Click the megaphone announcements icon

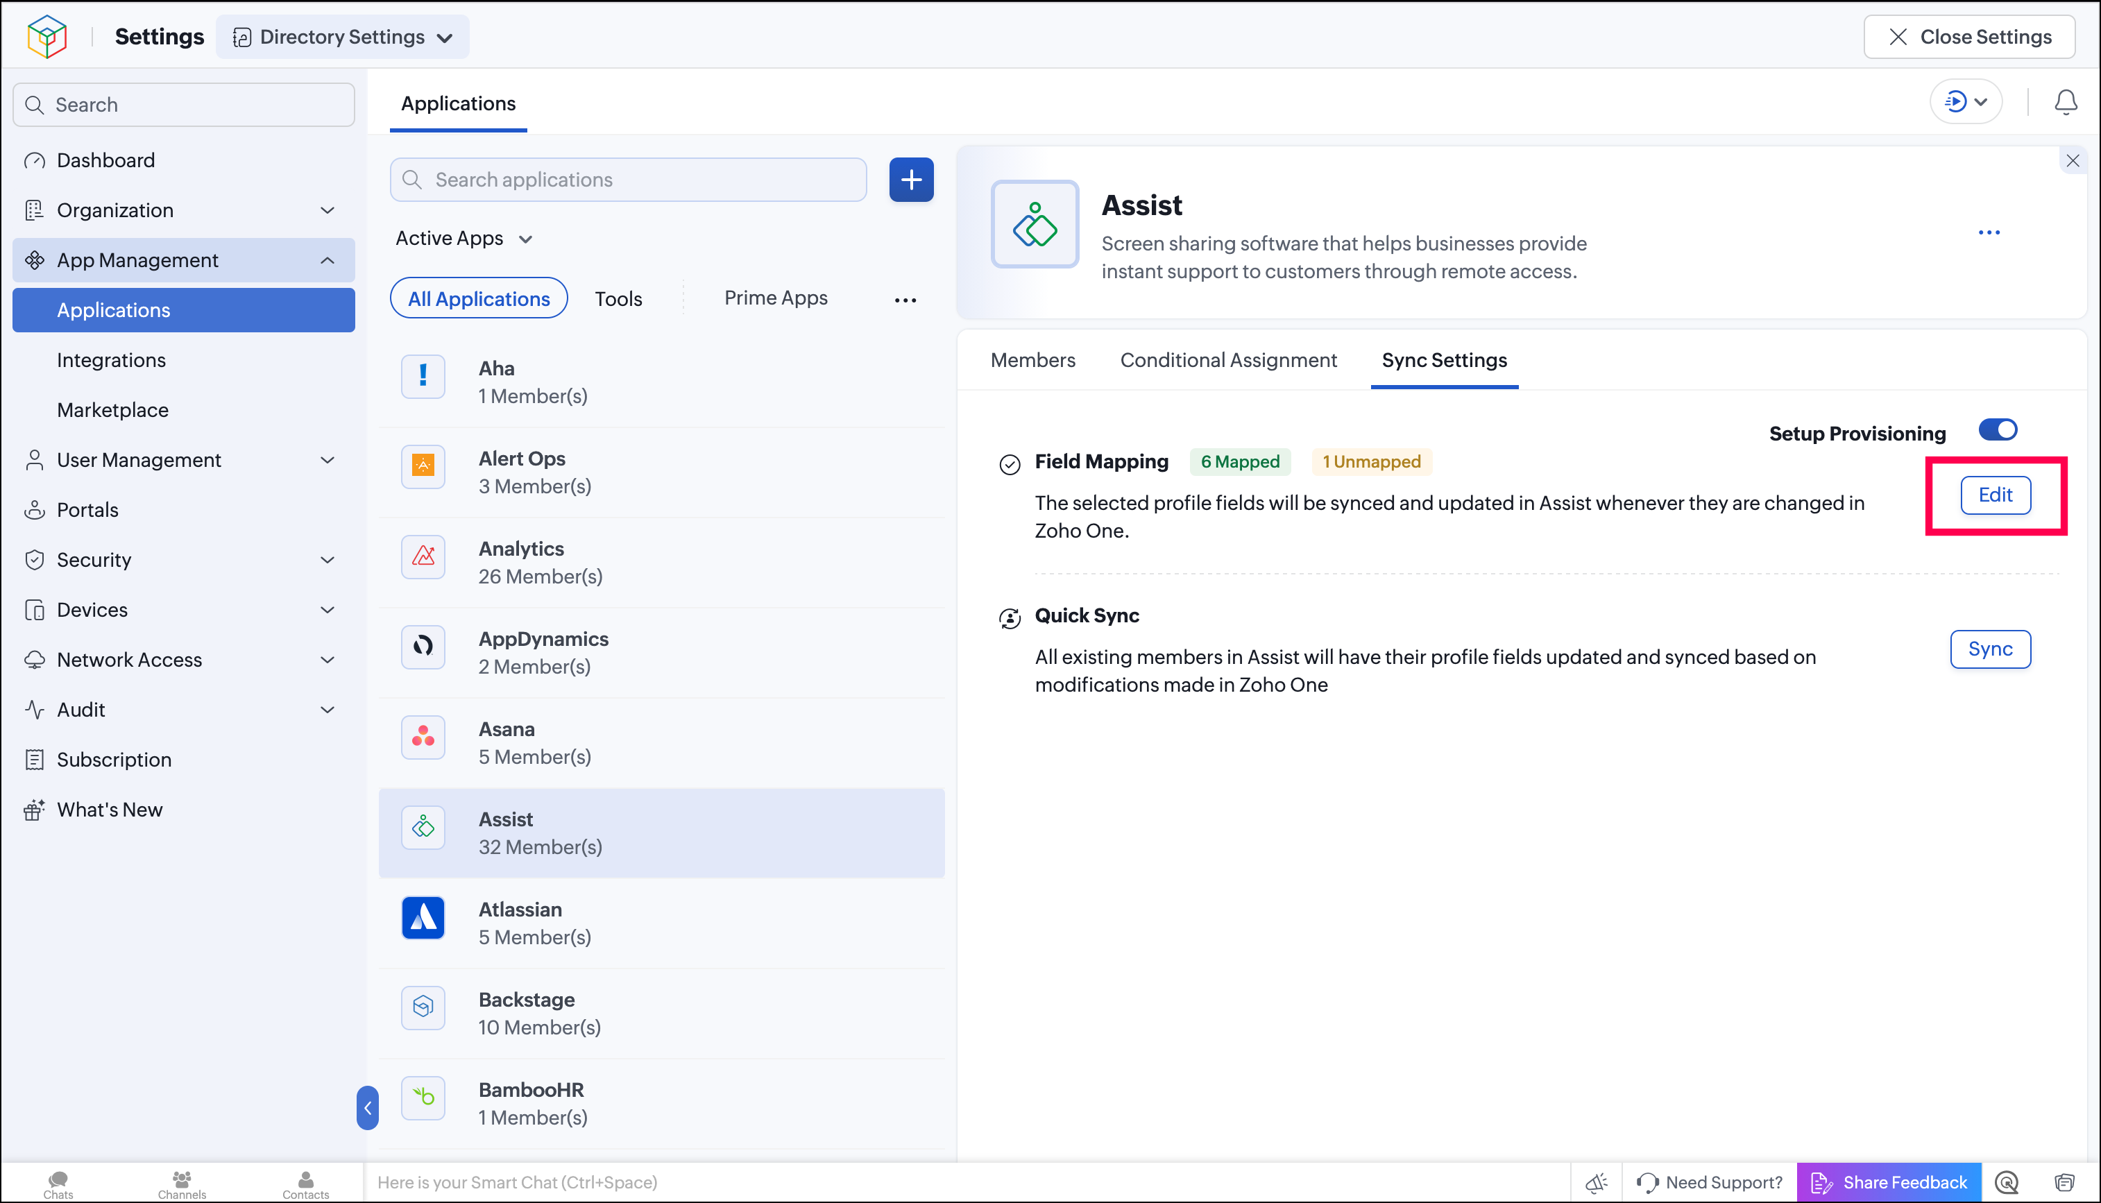point(1596,1182)
